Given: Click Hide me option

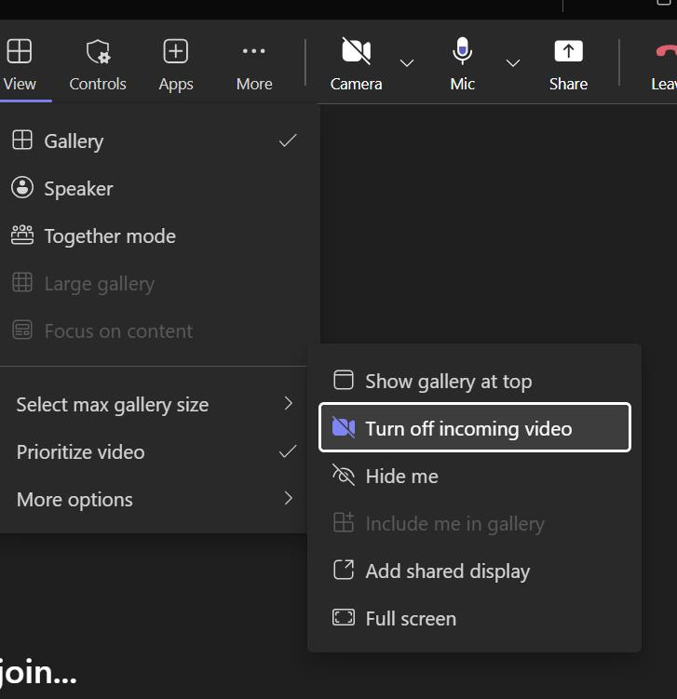Looking at the screenshot, I should [x=475, y=477].
